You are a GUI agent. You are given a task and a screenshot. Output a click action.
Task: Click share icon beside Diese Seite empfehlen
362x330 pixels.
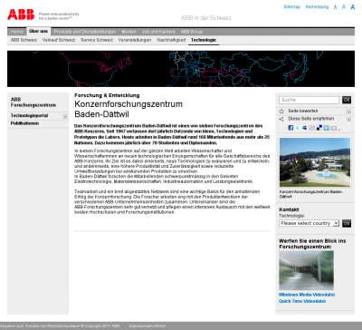pyautogui.click(x=281, y=119)
